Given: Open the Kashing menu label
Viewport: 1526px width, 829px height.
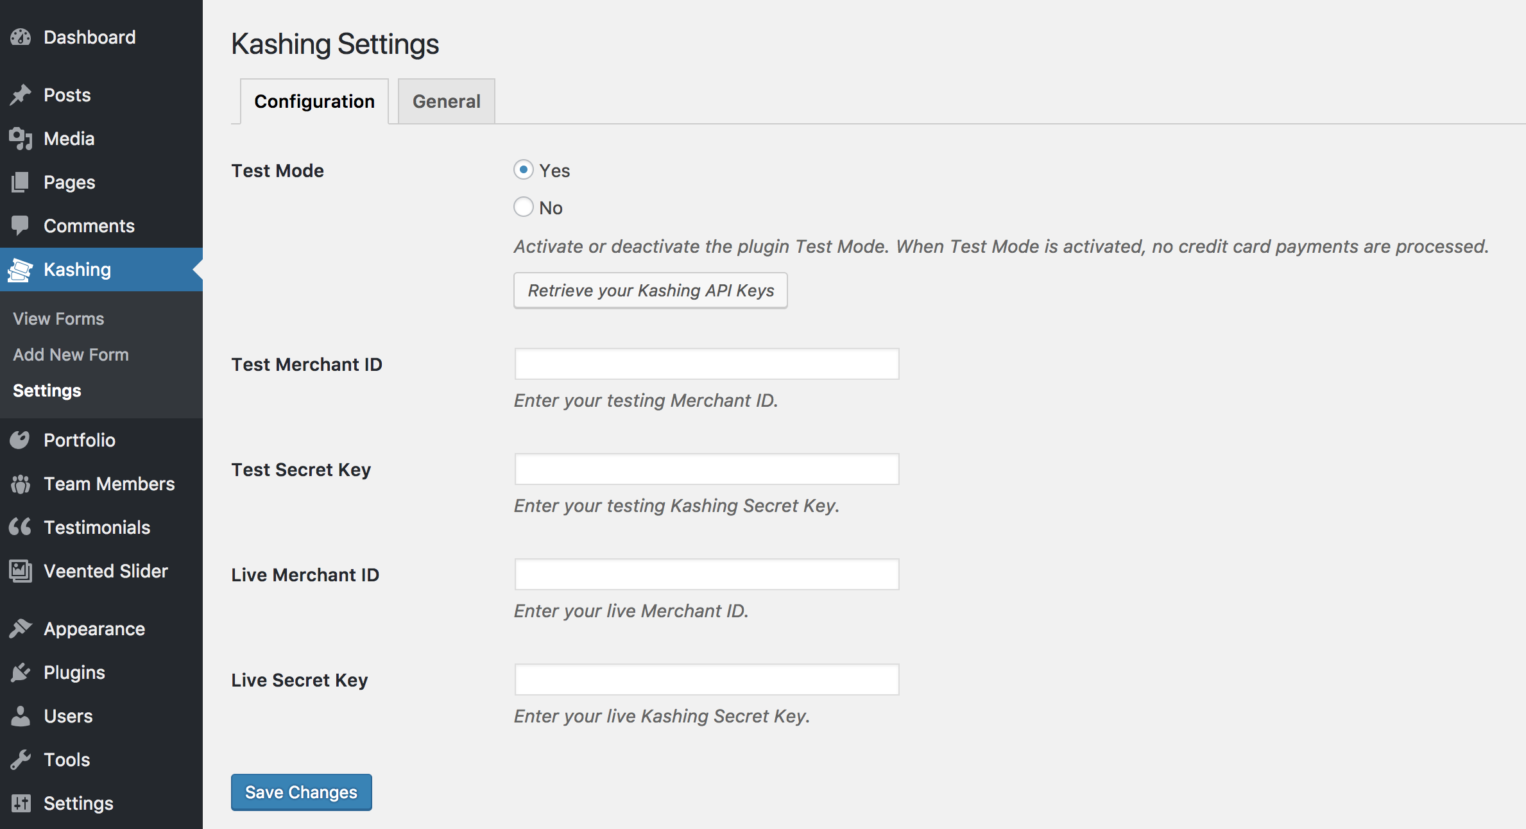Looking at the screenshot, I should (x=78, y=269).
